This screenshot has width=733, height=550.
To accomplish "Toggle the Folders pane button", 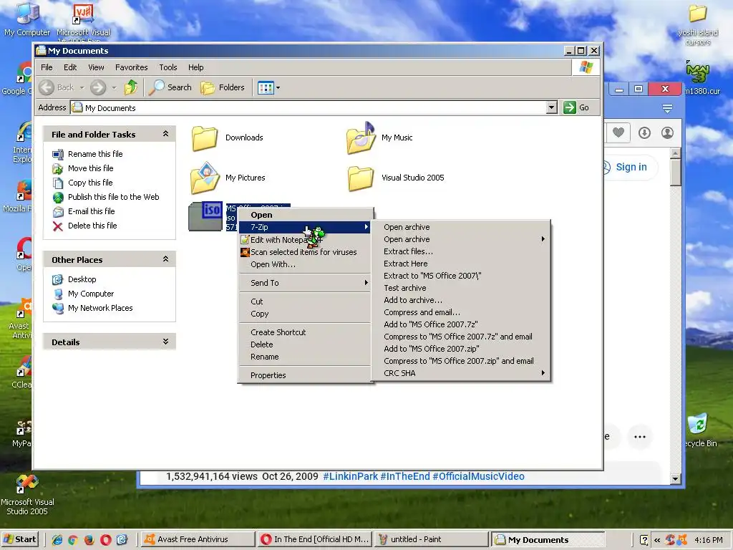I will click(223, 87).
